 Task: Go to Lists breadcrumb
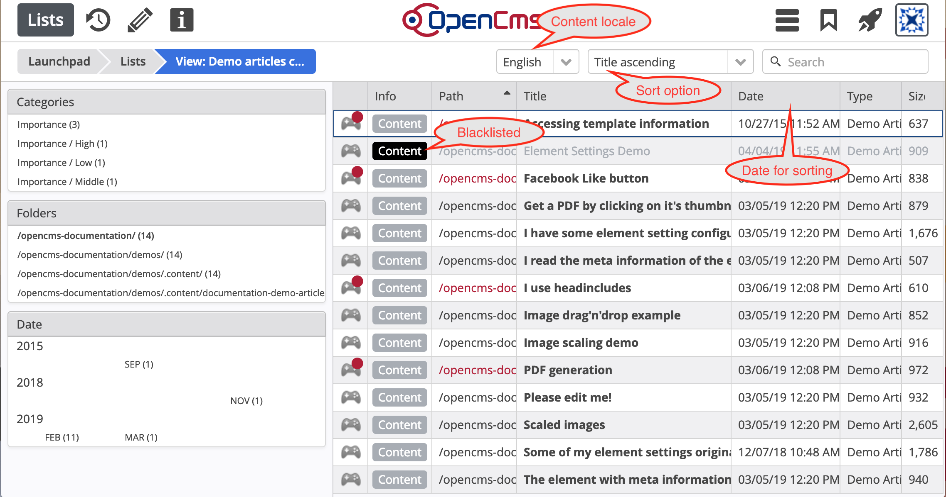[x=133, y=61]
